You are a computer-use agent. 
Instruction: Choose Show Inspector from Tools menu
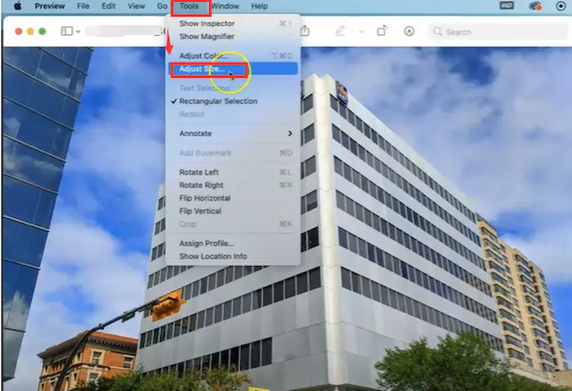point(233,24)
